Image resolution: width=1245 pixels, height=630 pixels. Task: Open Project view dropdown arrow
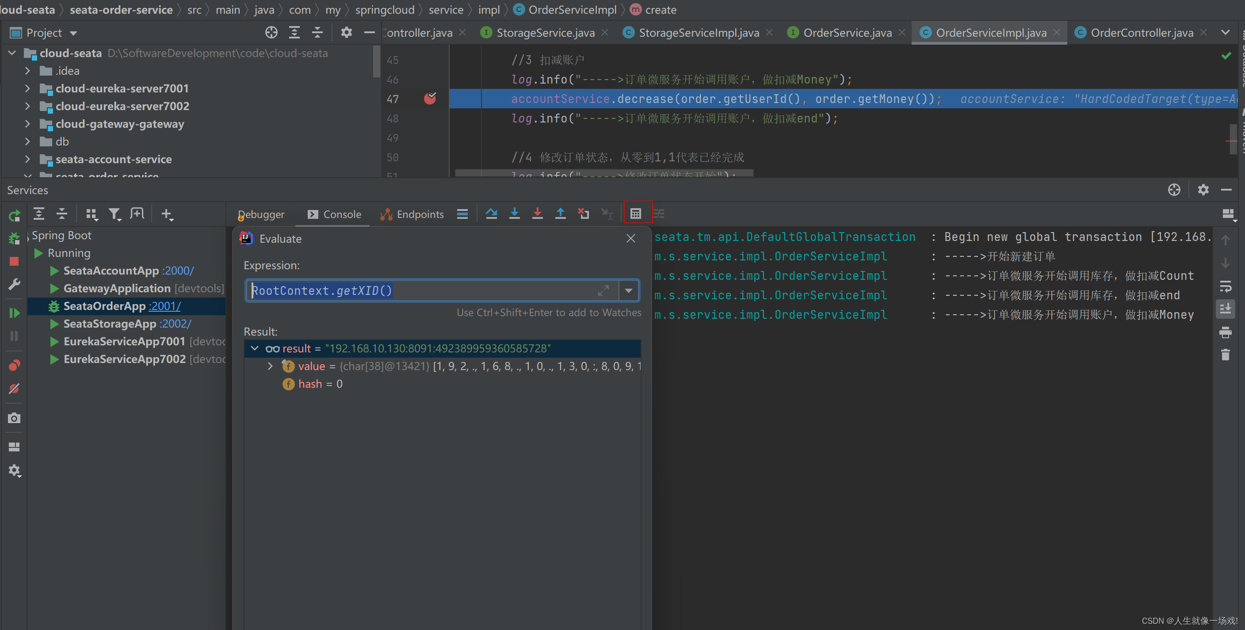[73, 33]
